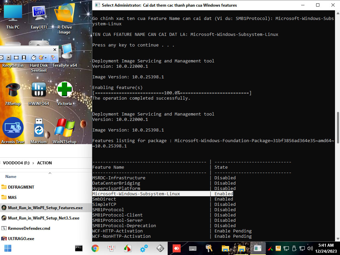Click the highlighted Microsoft-Windows-Subsystem-Linux row
This screenshot has height=255, width=340.
pos(163,194)
